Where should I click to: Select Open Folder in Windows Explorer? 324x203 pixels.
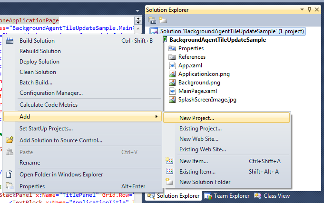82,175
